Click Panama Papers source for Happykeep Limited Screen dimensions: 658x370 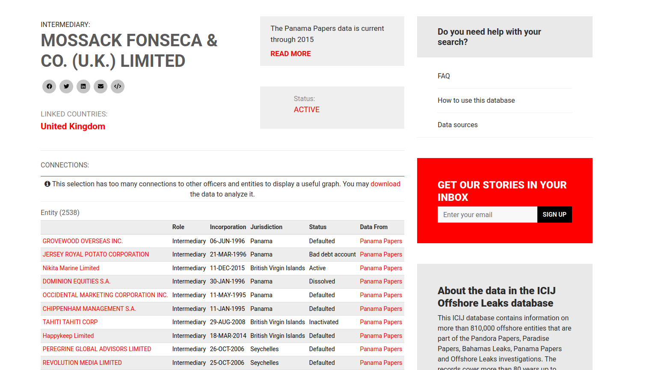coord(381,336)
